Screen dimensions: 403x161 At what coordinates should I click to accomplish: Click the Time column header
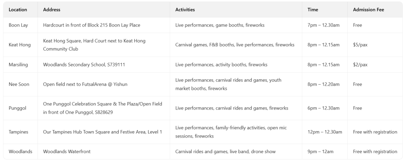tap(313, 9)
